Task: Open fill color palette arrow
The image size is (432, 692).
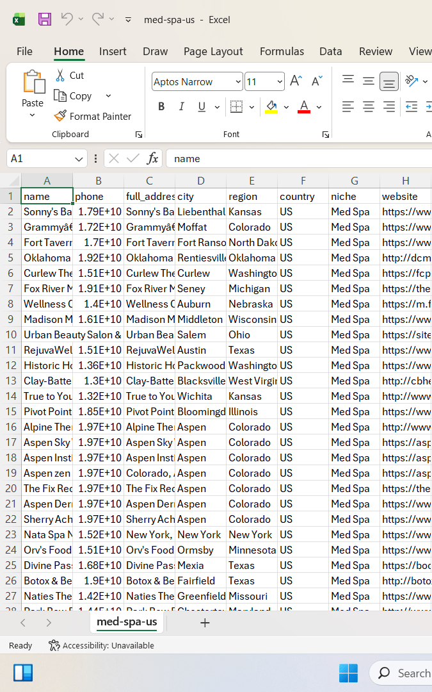Action: pos(286,107)
